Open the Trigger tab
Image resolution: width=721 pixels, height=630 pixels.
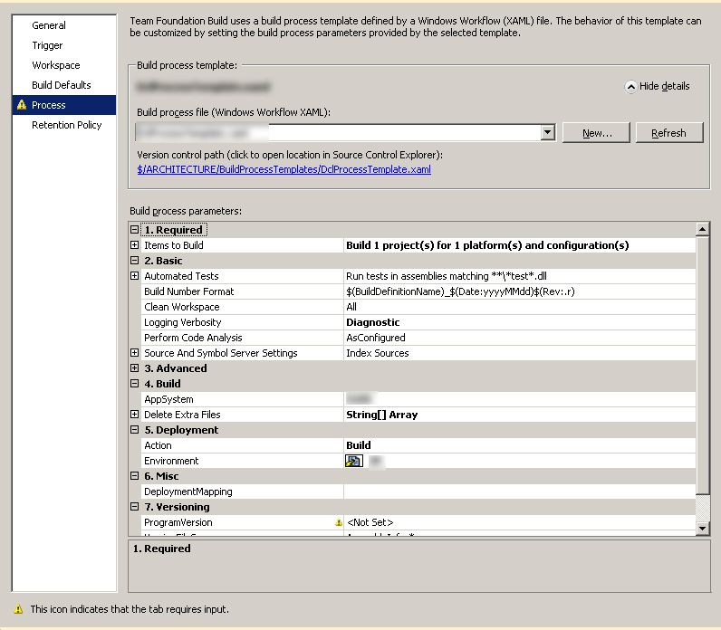click(48, 45)
